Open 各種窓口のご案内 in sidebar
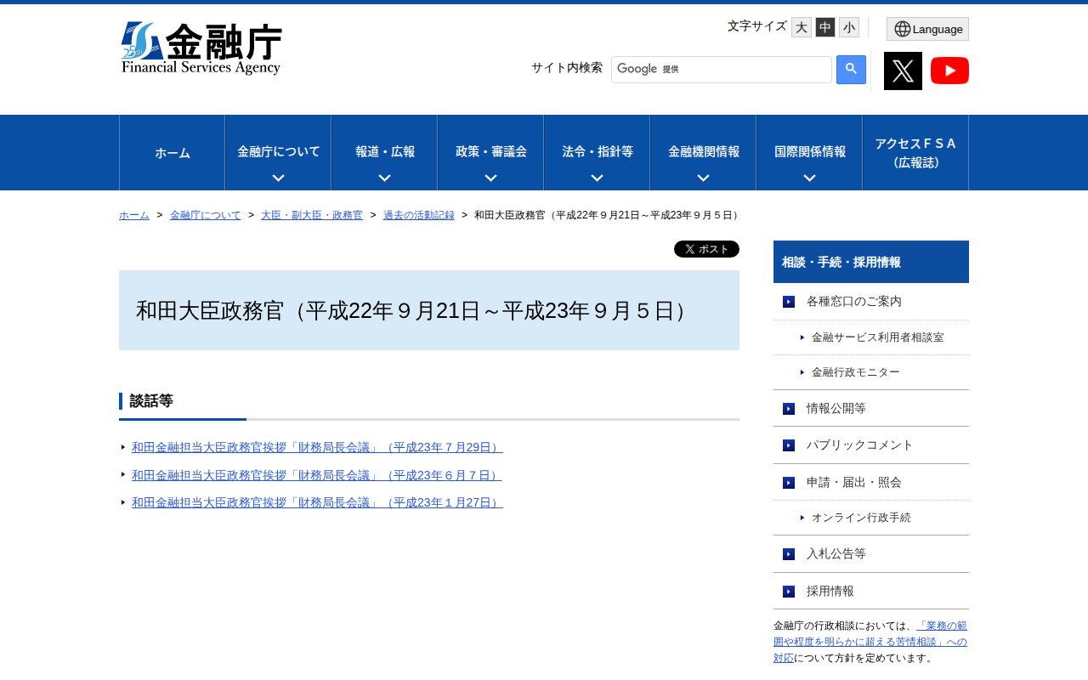The height and width of the screenshot is (680, 1088). (871, 302)
